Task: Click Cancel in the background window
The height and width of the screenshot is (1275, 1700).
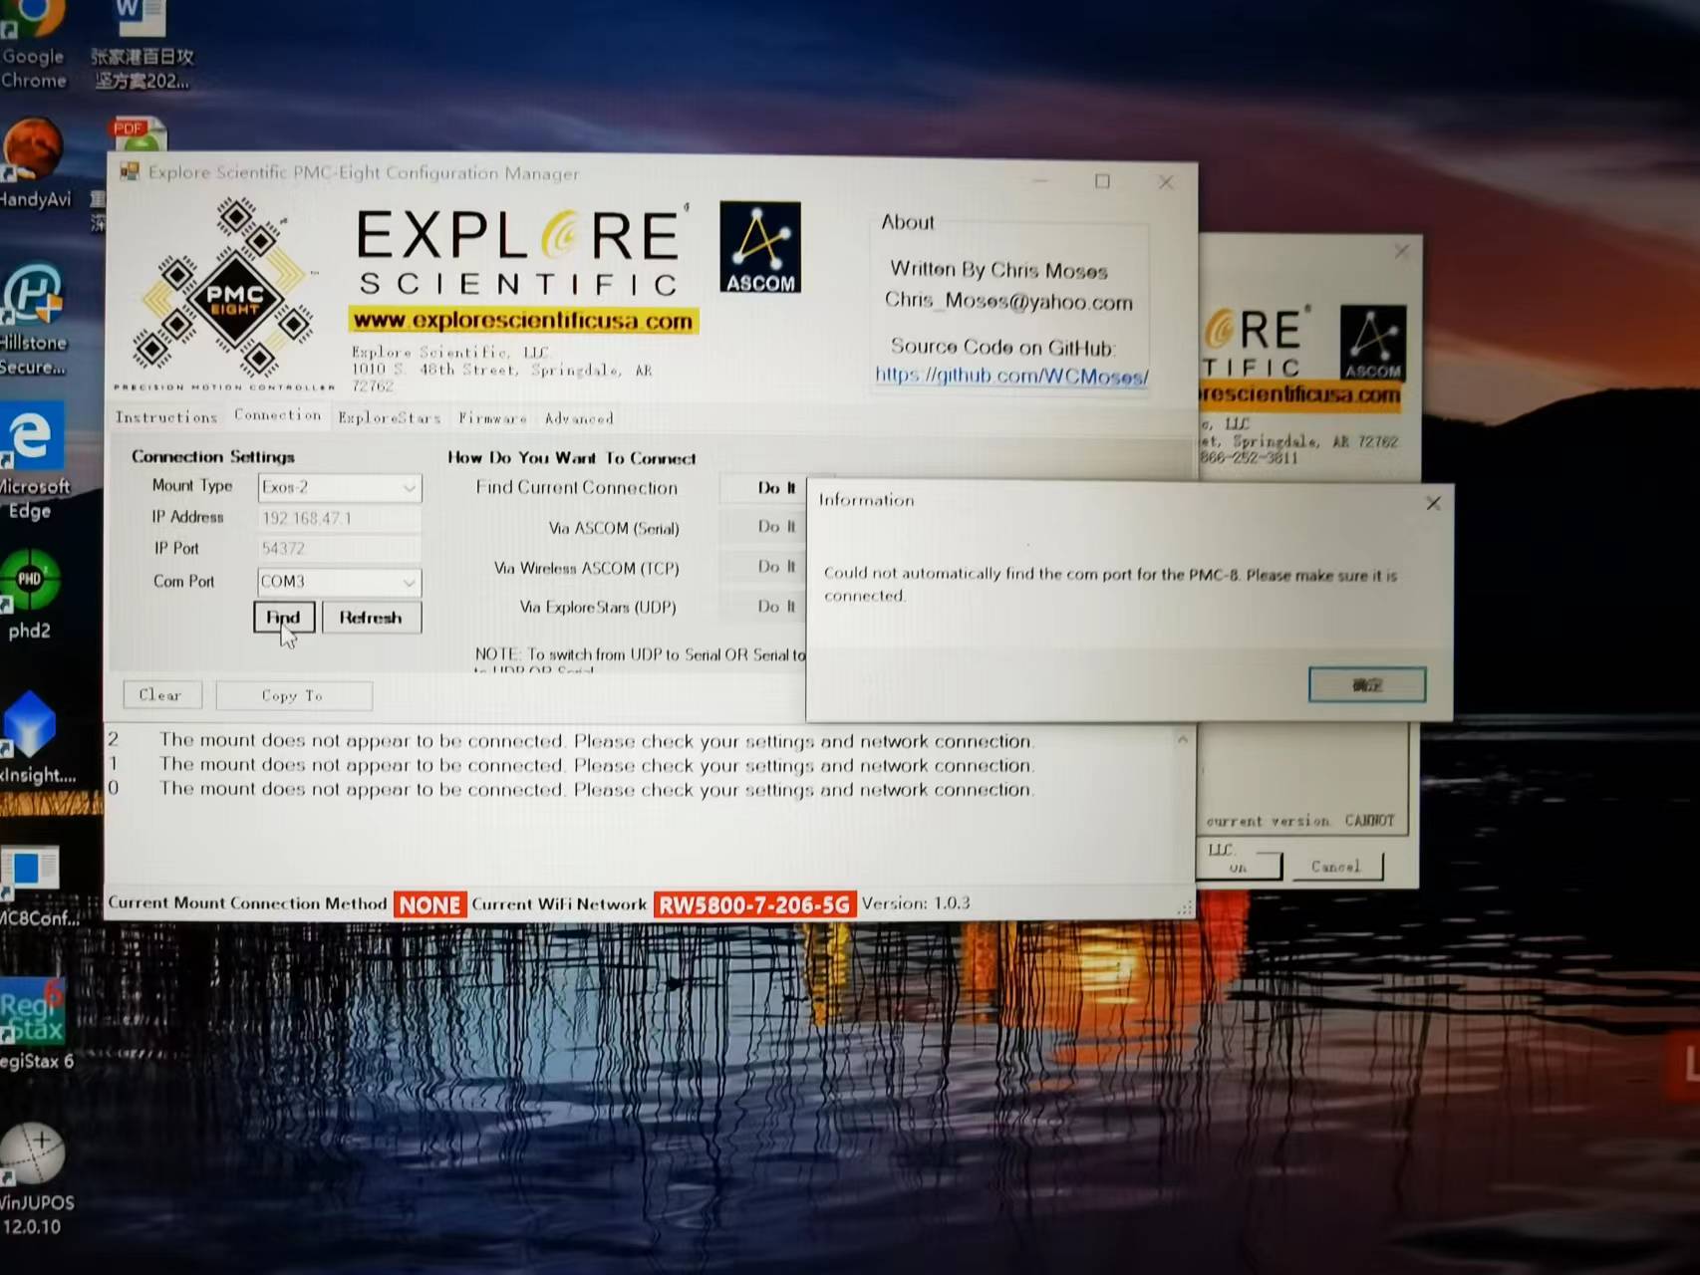Action: pos(1336,867)
